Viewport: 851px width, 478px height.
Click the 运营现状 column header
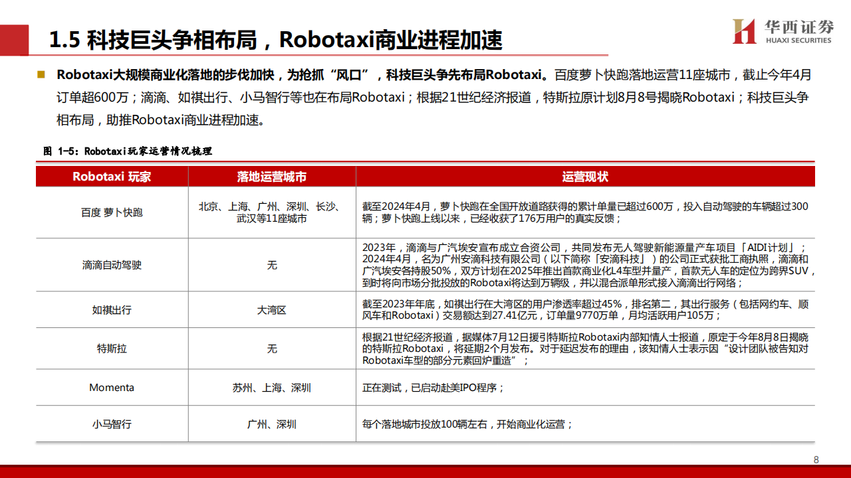coord(585,177)
